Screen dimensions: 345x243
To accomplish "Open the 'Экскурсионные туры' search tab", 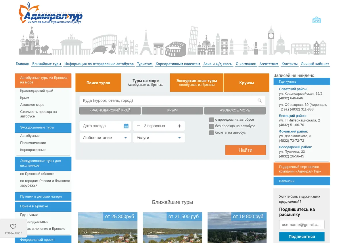I will pos(197,83).
